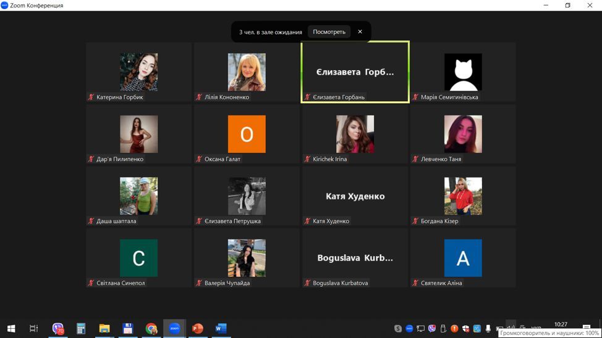
Task: Dismiss the waiting room notification
Action: pyautogui.click(x=360, y=32)
